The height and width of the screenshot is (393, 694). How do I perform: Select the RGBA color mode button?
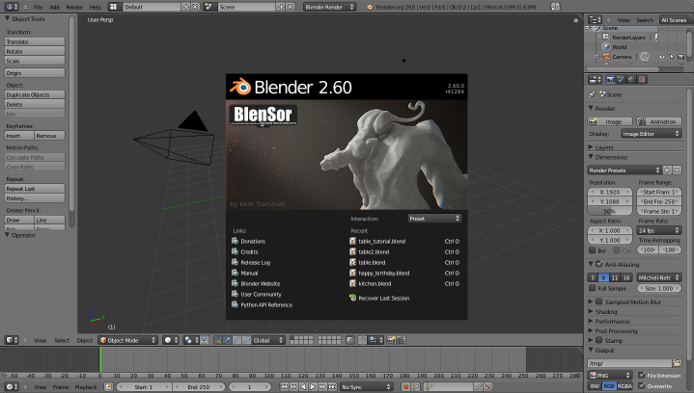[625, 386]
